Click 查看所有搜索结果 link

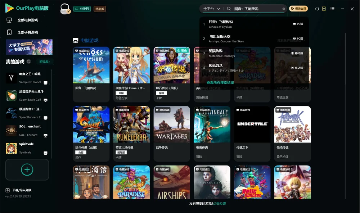coord(220,83)
